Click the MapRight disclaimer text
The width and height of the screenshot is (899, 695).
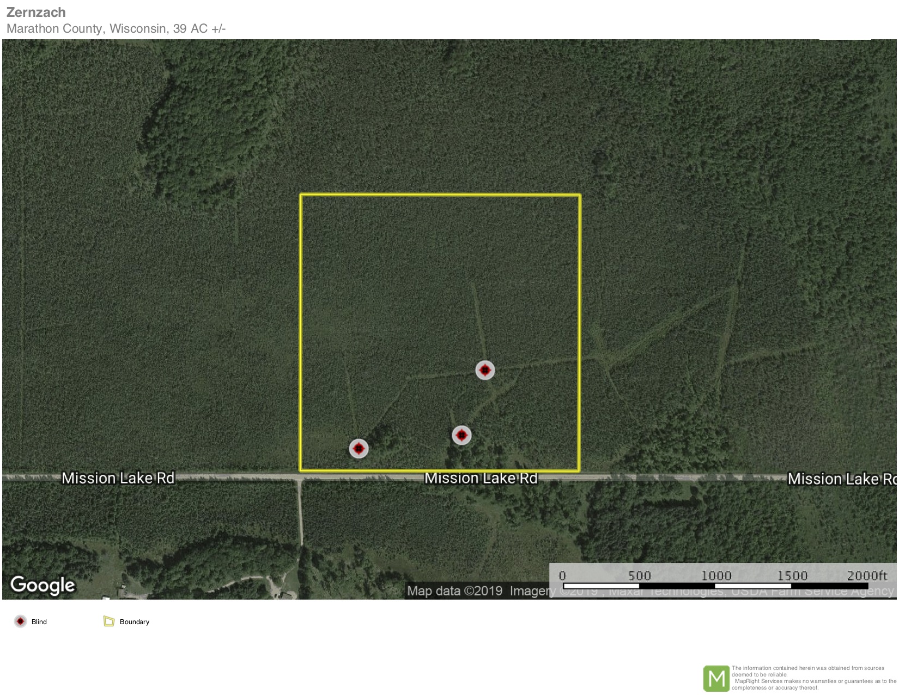(813, 678)
